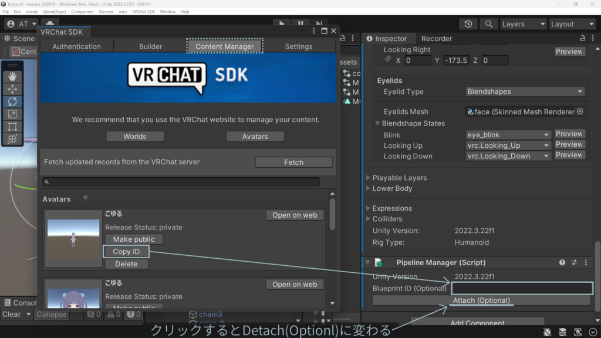The height and width of the screenshot is (338, 601).
Task: Open the Unity search magnifier
Action: [489, 23]
